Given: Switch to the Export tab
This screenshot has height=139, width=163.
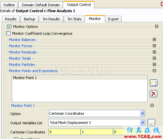Looking at the screenshot, I should pyautogui.click(x=113, y=19).
